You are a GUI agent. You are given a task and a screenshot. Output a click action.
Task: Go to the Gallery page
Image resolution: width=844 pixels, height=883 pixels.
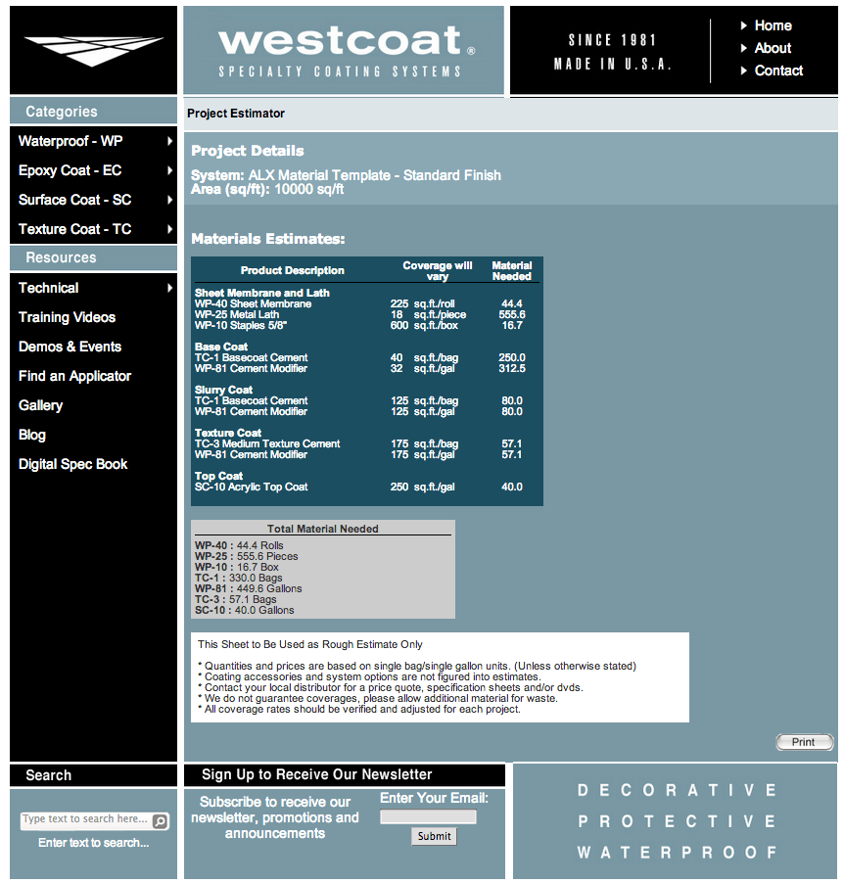[x=40, y=405]
